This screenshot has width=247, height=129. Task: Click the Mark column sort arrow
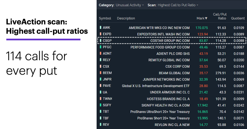206,18
